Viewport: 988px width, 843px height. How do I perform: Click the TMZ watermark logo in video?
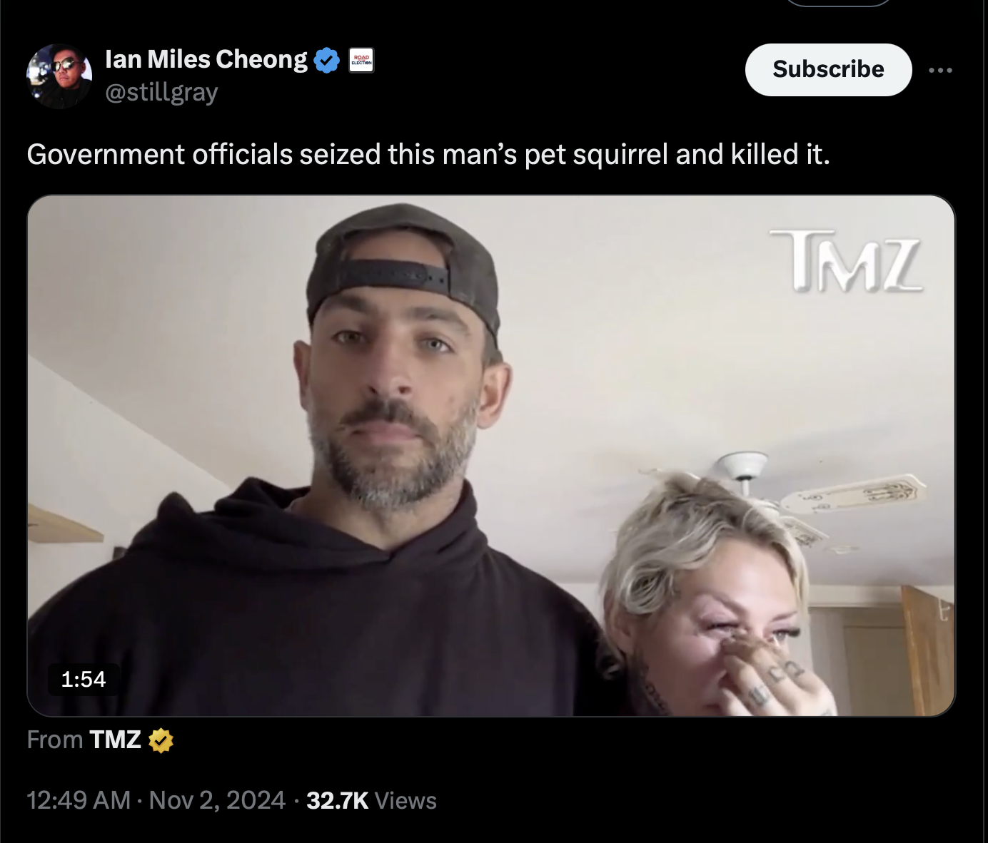[x=845, y=260]
